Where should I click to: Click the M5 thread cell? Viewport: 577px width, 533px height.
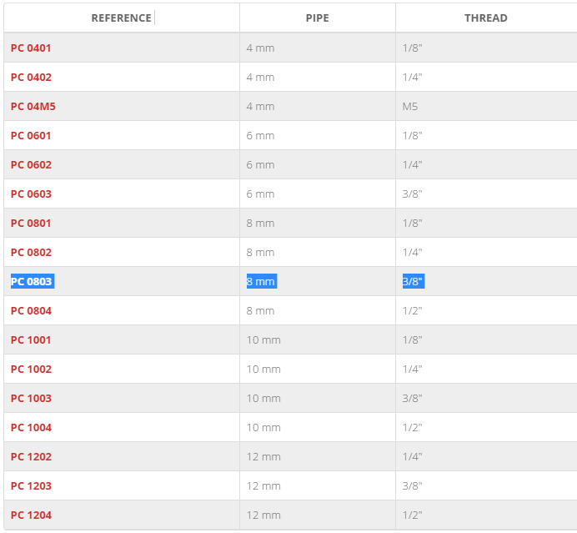point(410,107)
